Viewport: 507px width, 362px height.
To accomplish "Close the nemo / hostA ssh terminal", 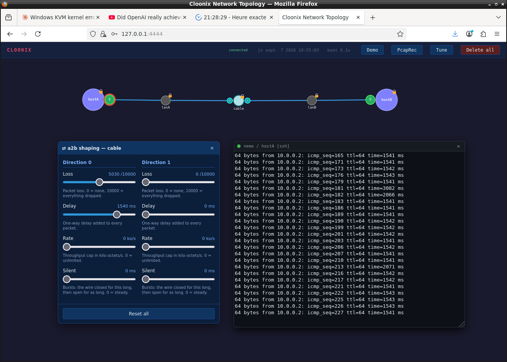I will pos(458,146).
